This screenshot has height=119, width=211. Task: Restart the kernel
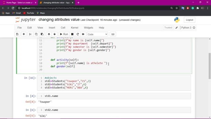click(78, 34)
